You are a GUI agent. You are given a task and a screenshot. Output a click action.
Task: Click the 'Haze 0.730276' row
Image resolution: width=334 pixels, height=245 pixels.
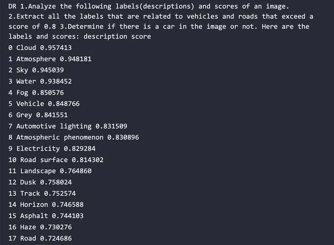40,227
